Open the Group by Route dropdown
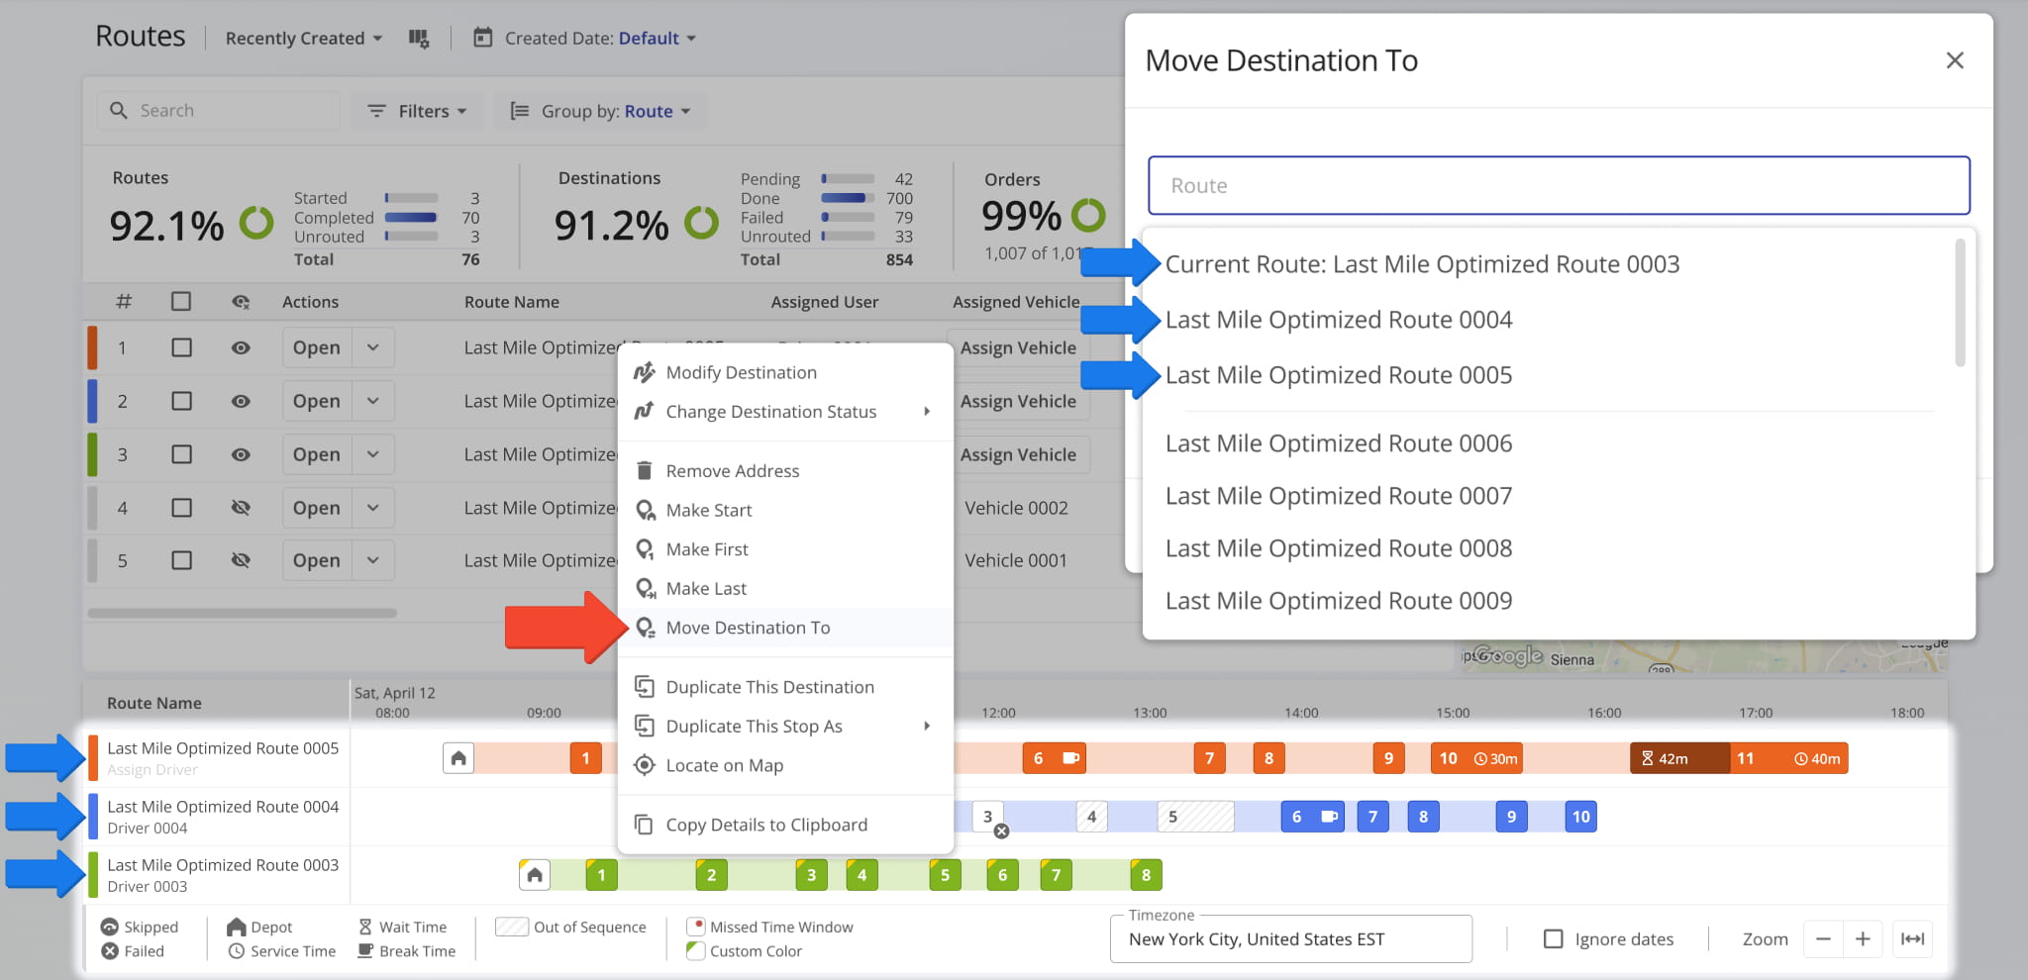This screenshot has height=980, width=2028. tap(600, 111)
